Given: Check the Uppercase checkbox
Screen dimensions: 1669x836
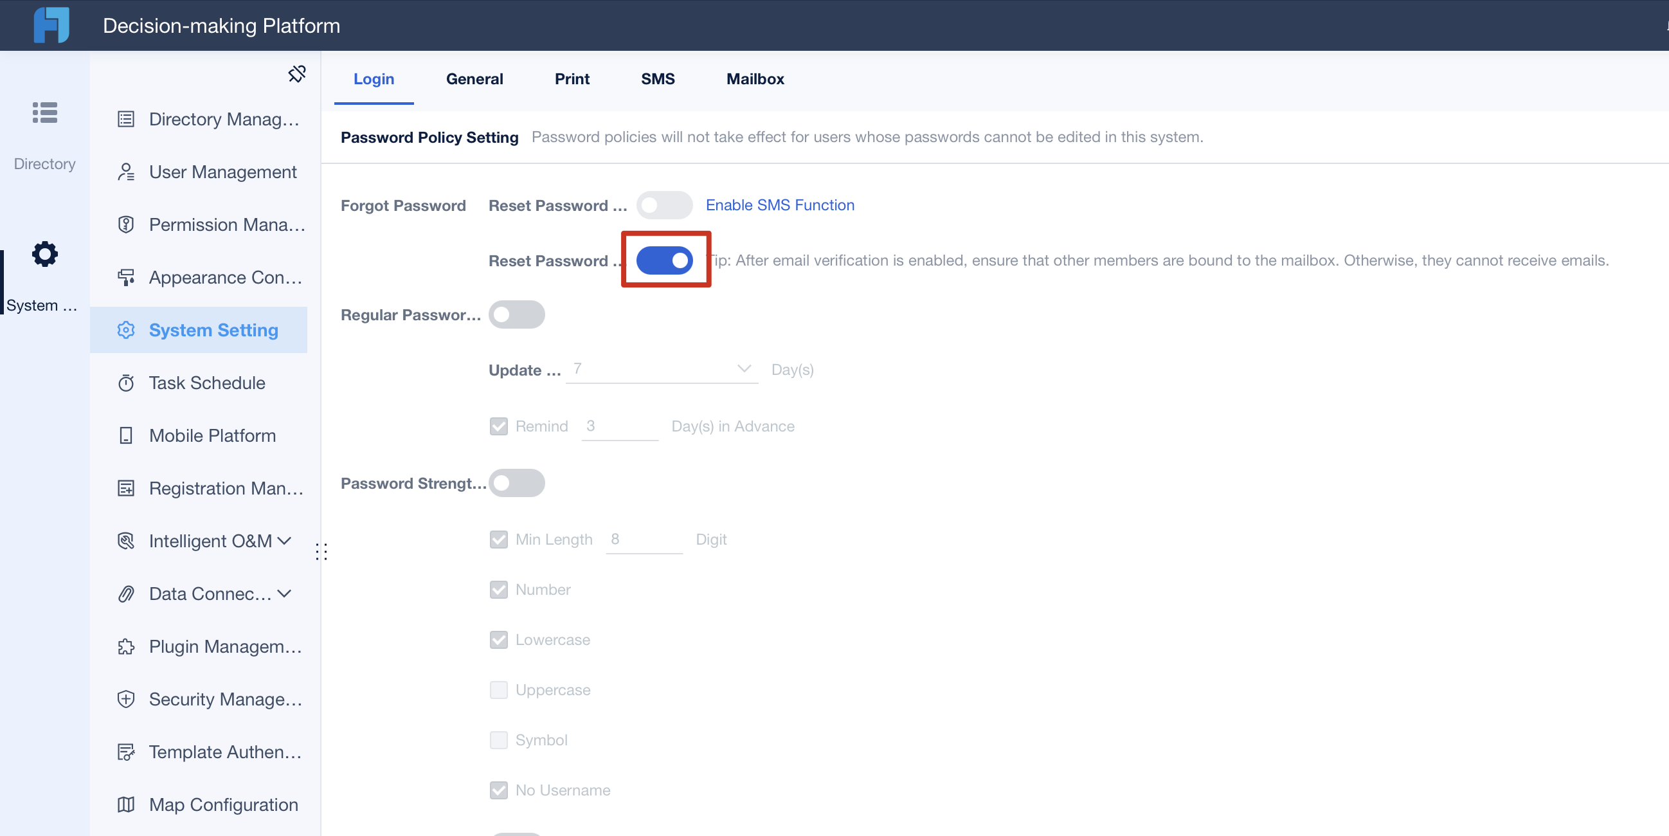Looking at the screenshot, I should (x=498, y=690).
